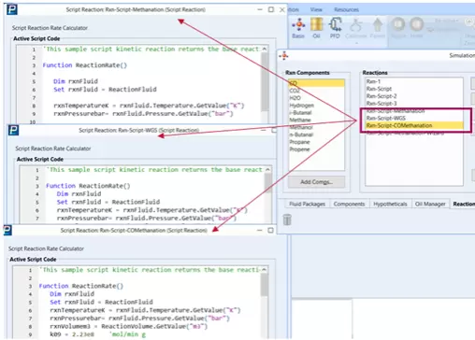The image size is (475, 340).
Task: Click the Rxn-Script-WGS window's P logo icon
Action: [x=13, y=130]
